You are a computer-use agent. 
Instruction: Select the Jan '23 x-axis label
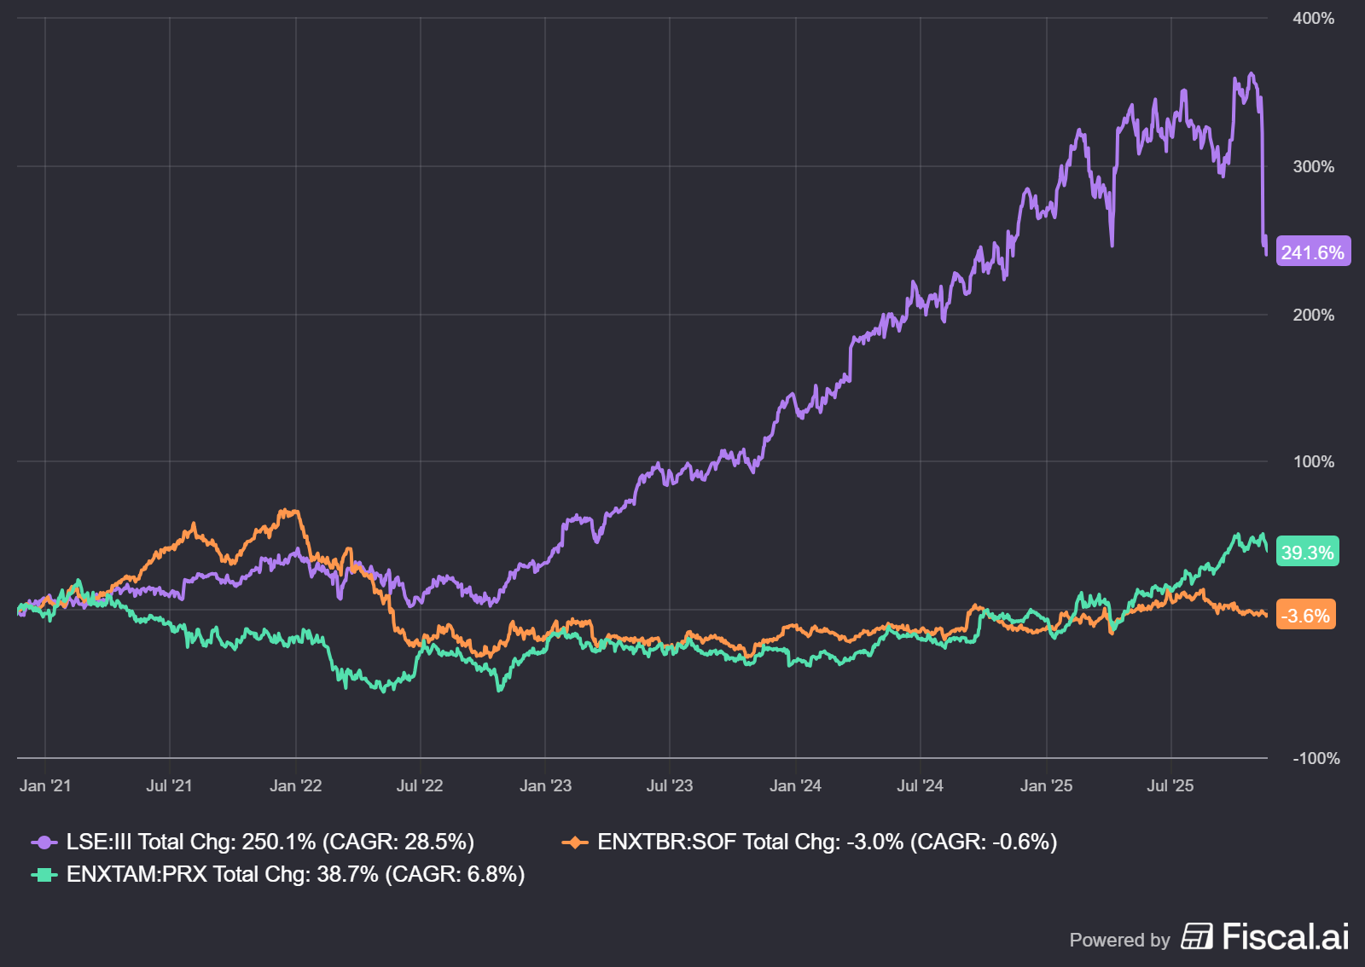click(x=545, y=785)
